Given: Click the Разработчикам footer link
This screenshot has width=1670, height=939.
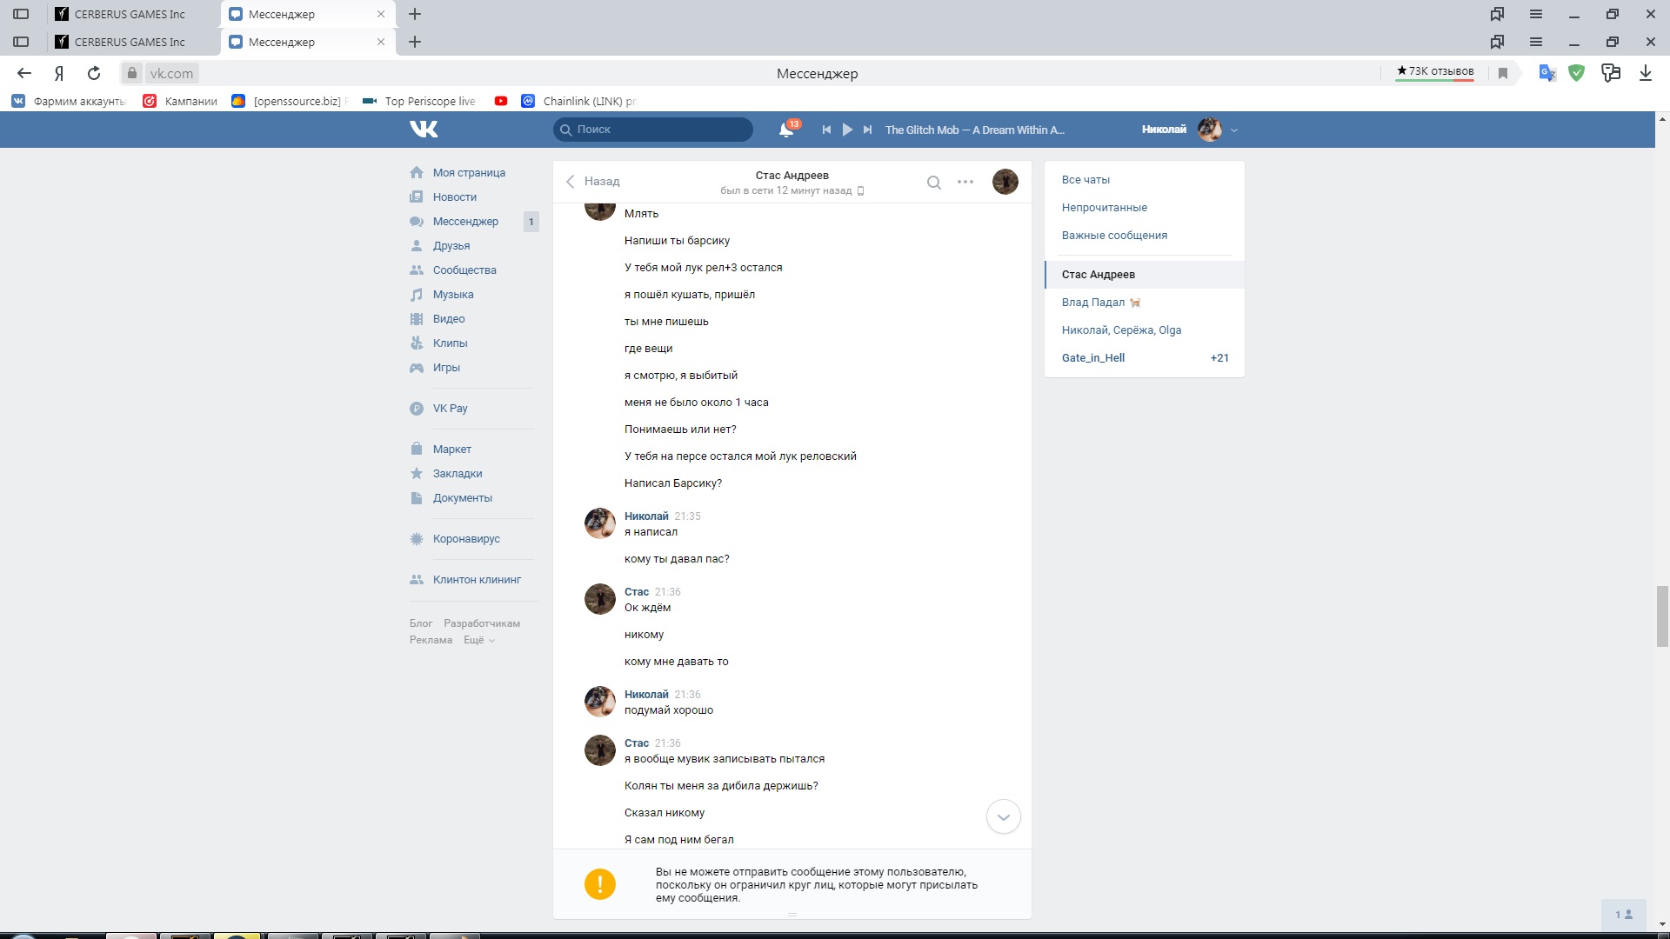Looking at the screenshot, I should point(482,623).
